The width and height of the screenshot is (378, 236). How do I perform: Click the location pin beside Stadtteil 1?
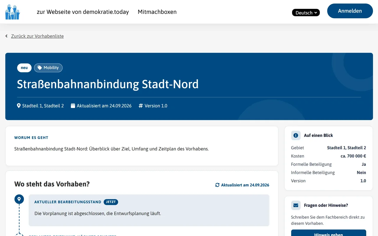coord(19,106)
